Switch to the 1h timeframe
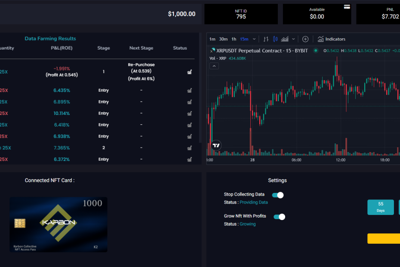The height and width of the screenshot is (267, 400). (x=233, y=39)
